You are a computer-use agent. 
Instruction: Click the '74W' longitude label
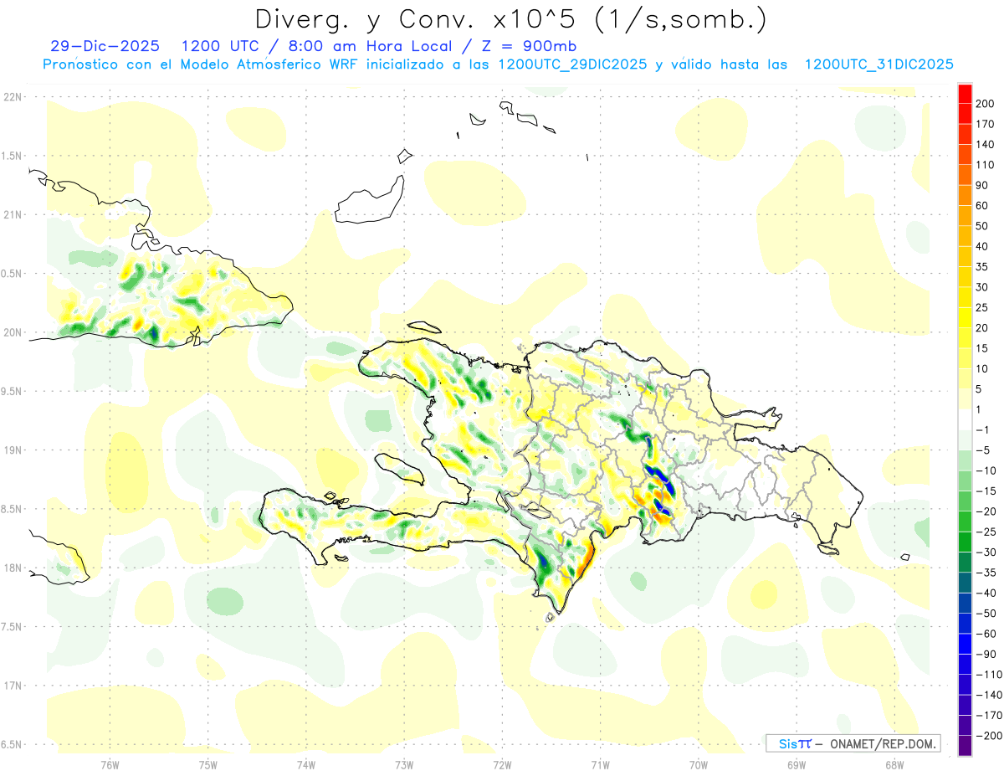pos(306,765)
